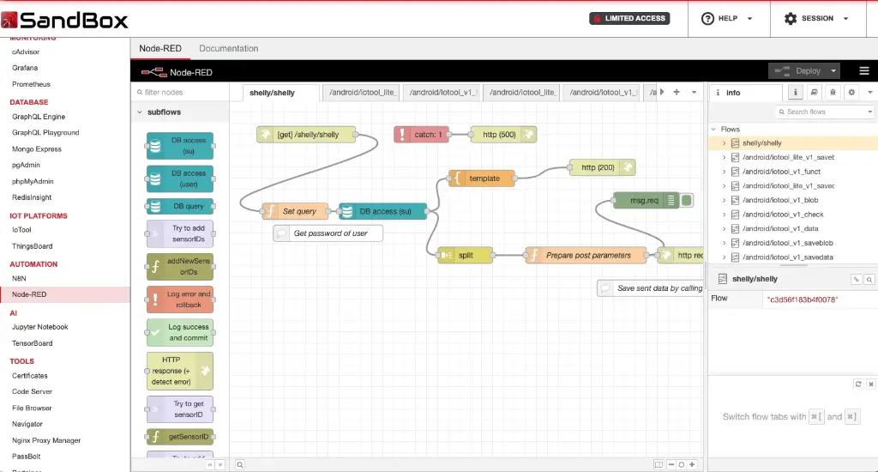This screenshot has height=472, width=878.
Task: Select the catch: 1 node on canvas
Action: click(x=422, y=135)
